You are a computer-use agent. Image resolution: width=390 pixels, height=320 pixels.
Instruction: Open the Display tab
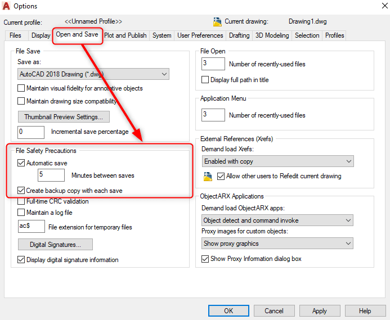(41, 35)
